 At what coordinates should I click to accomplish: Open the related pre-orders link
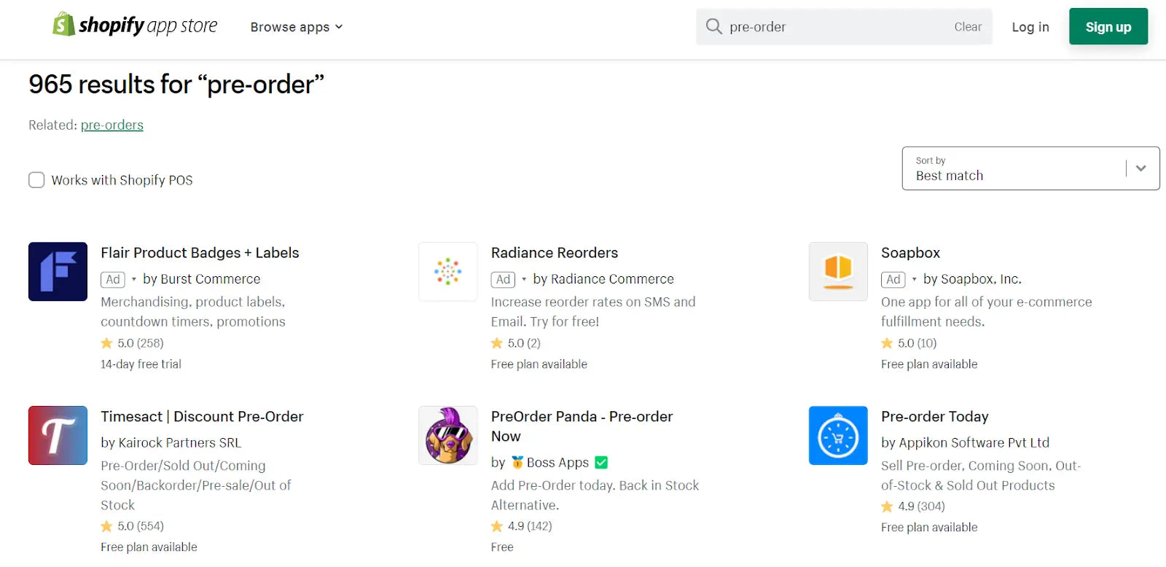[x=112, y=125]
